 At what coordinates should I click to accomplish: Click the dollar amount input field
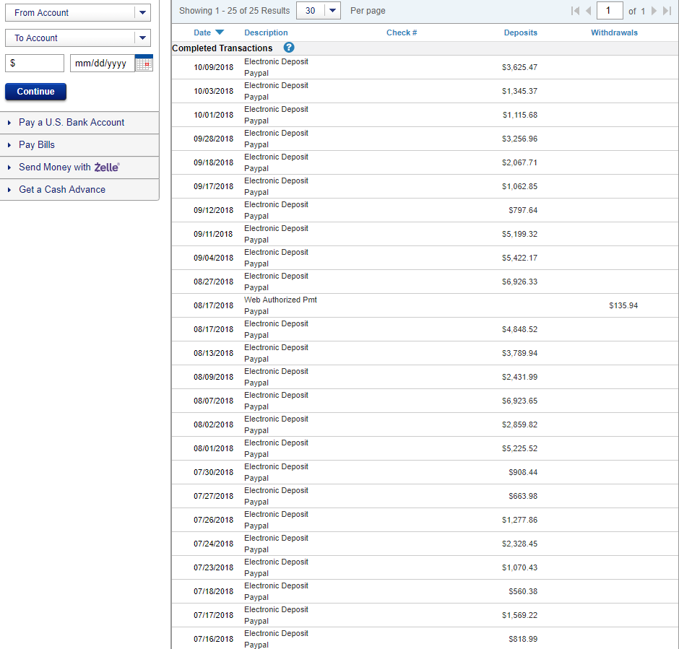pyautogui.click(x=35, y=64)
